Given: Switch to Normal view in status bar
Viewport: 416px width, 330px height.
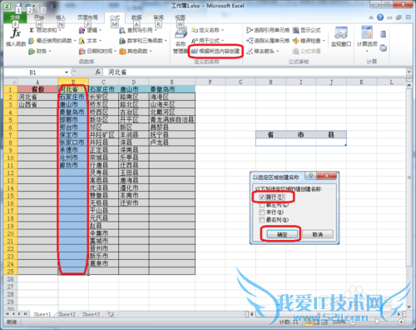Looking at the screenshot, I should (309, 322).
